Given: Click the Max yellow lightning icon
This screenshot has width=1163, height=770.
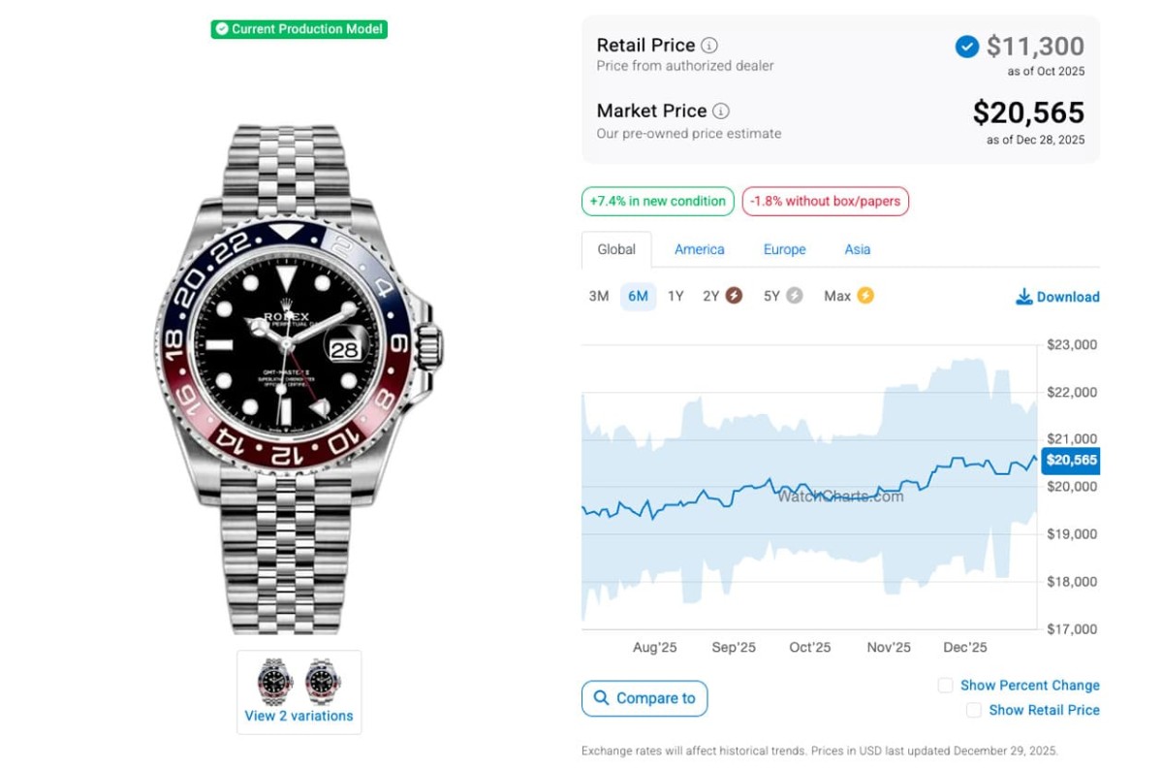Looking at the screenshot, I should 864,296.
